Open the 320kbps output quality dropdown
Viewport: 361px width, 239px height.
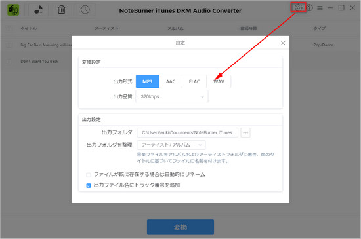(172, 96)
